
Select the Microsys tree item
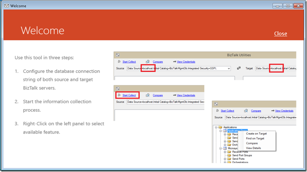[x=232, y=148]
